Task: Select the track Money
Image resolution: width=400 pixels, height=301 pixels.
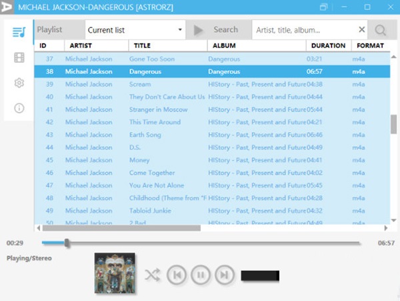Action: coord(139,160)
